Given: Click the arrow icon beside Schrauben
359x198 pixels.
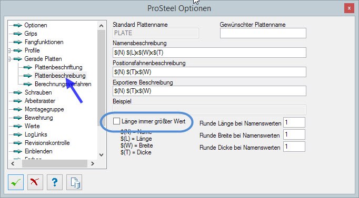Looking at the screenshot, I should coord(17,92).
